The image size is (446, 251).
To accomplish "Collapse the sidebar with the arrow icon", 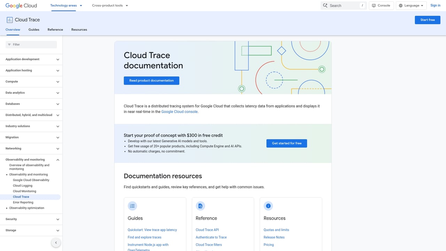I will (x=56, y=243).
